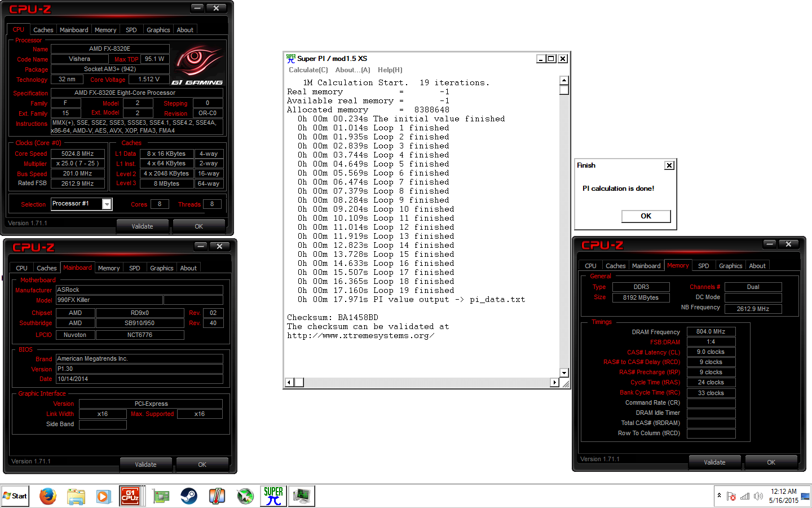Click the http://www.xtremesystems.org/ text
812x508 pixels.
[360, 336]
